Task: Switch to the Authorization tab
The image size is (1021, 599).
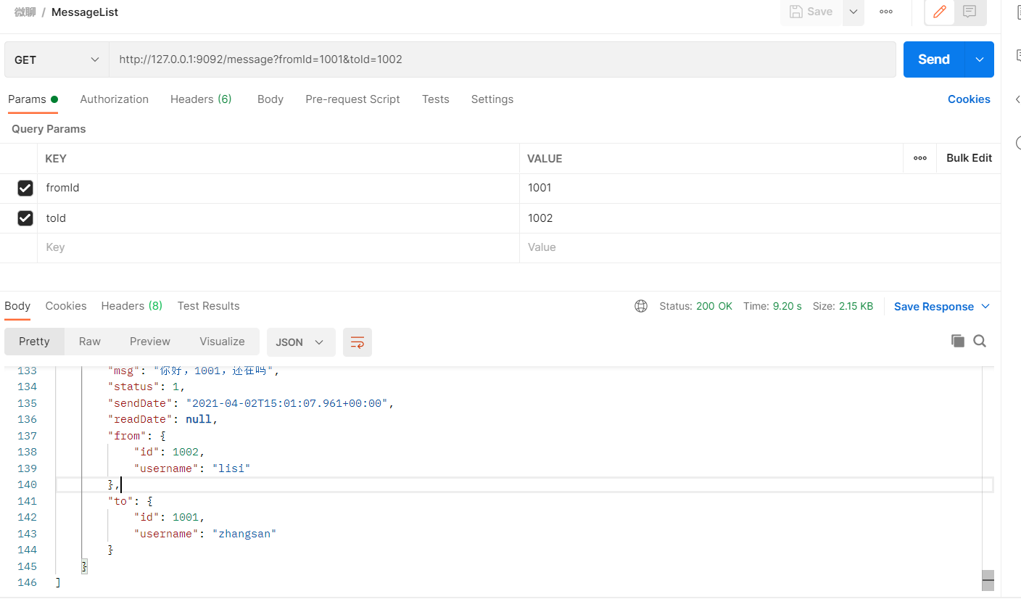Action: point(114,99)
